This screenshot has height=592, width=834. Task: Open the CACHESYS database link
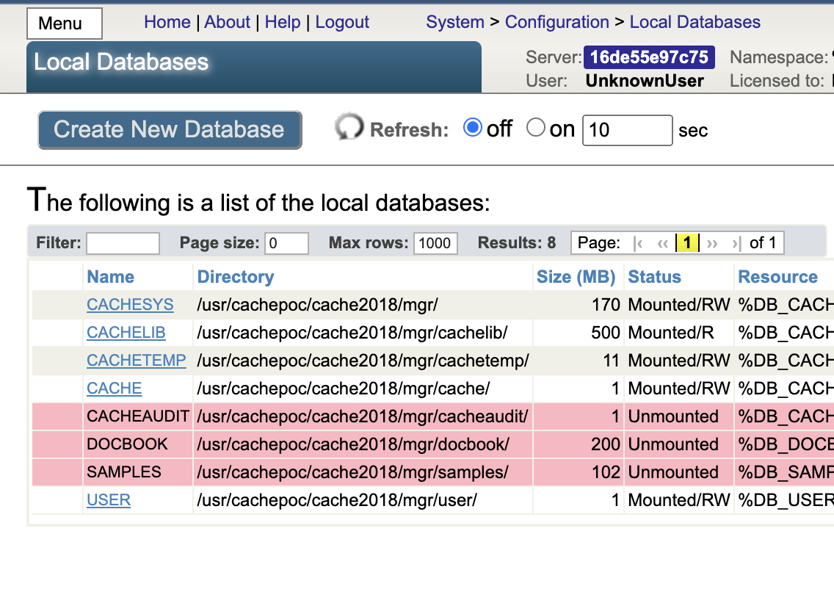[x=130, y=305]
